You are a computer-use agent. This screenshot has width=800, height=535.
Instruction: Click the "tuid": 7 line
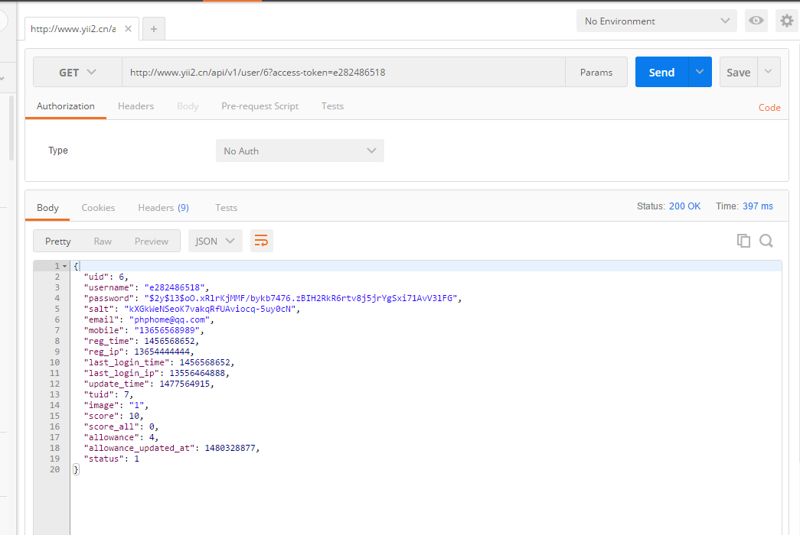109,395
